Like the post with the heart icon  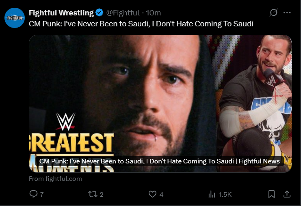click(x=152, y=194)
